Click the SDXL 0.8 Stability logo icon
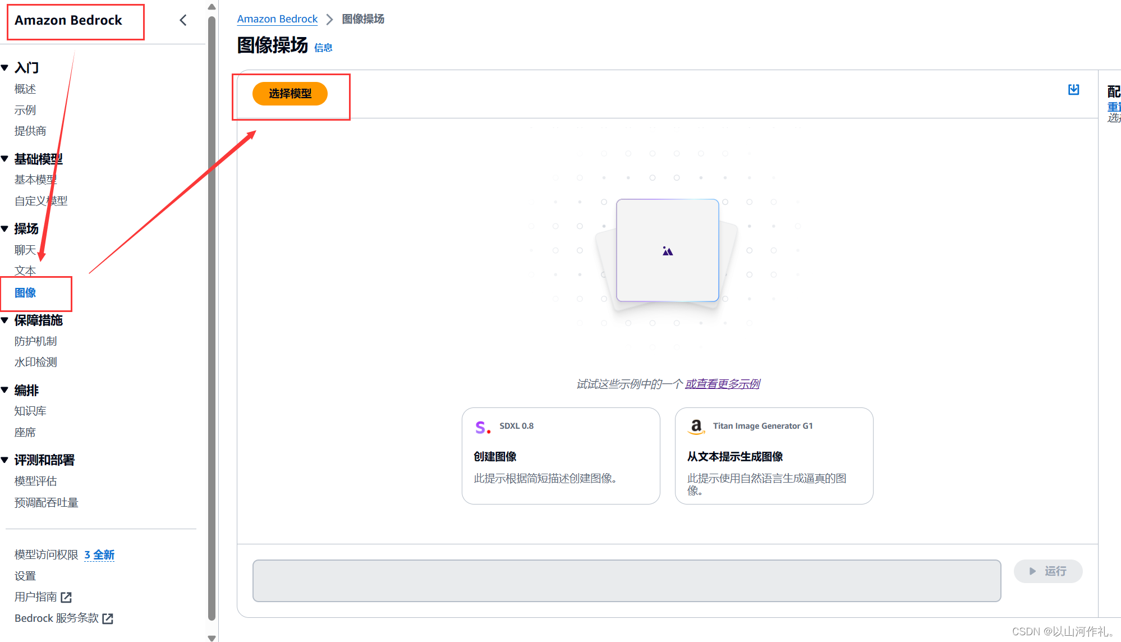The width and height of the screenshot is (1121, 642). 483,427
